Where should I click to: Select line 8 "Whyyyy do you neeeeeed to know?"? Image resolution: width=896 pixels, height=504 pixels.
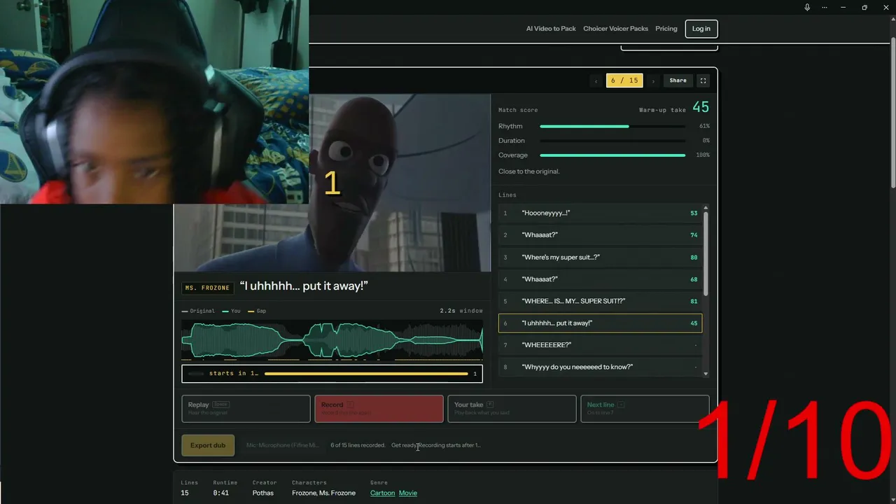tap(600, 367)
